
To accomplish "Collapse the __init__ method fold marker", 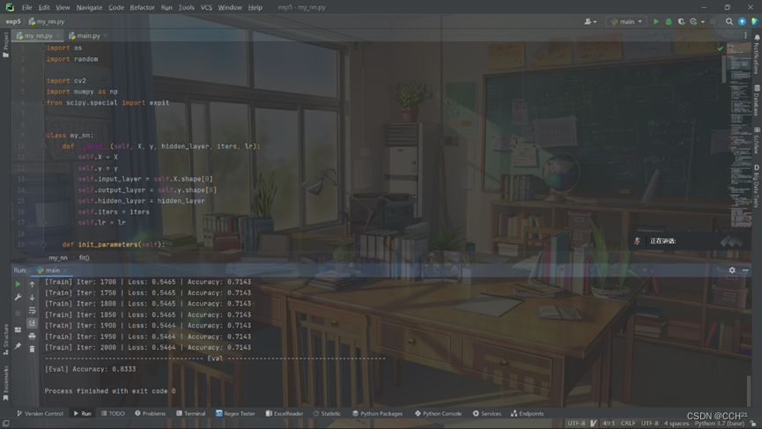I will [43, 146].
